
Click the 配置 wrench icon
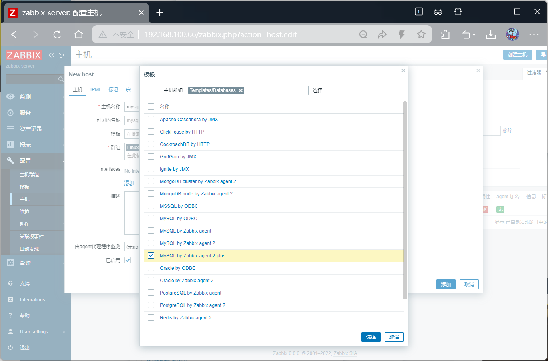click(x=10, y=160)
